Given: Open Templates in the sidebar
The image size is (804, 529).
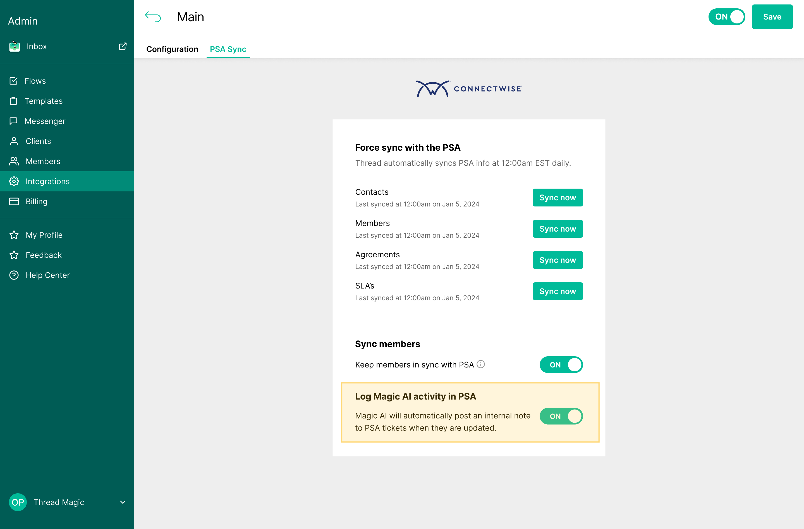Looking at the screenshot, I should point(67,101).
